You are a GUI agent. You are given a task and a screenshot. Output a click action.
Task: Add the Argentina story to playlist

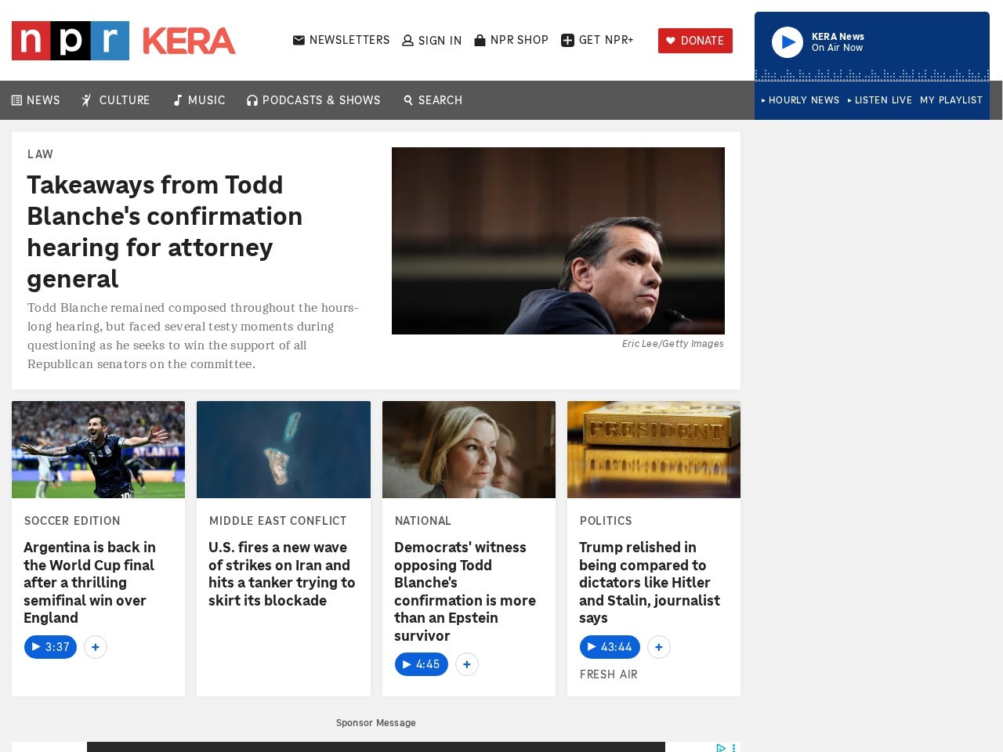point(96,647)
